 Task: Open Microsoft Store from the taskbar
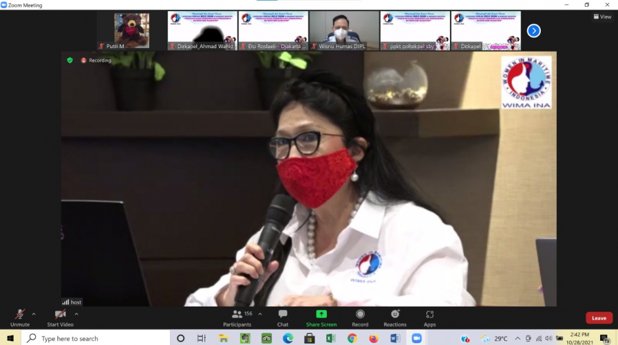tap(310, 338)
